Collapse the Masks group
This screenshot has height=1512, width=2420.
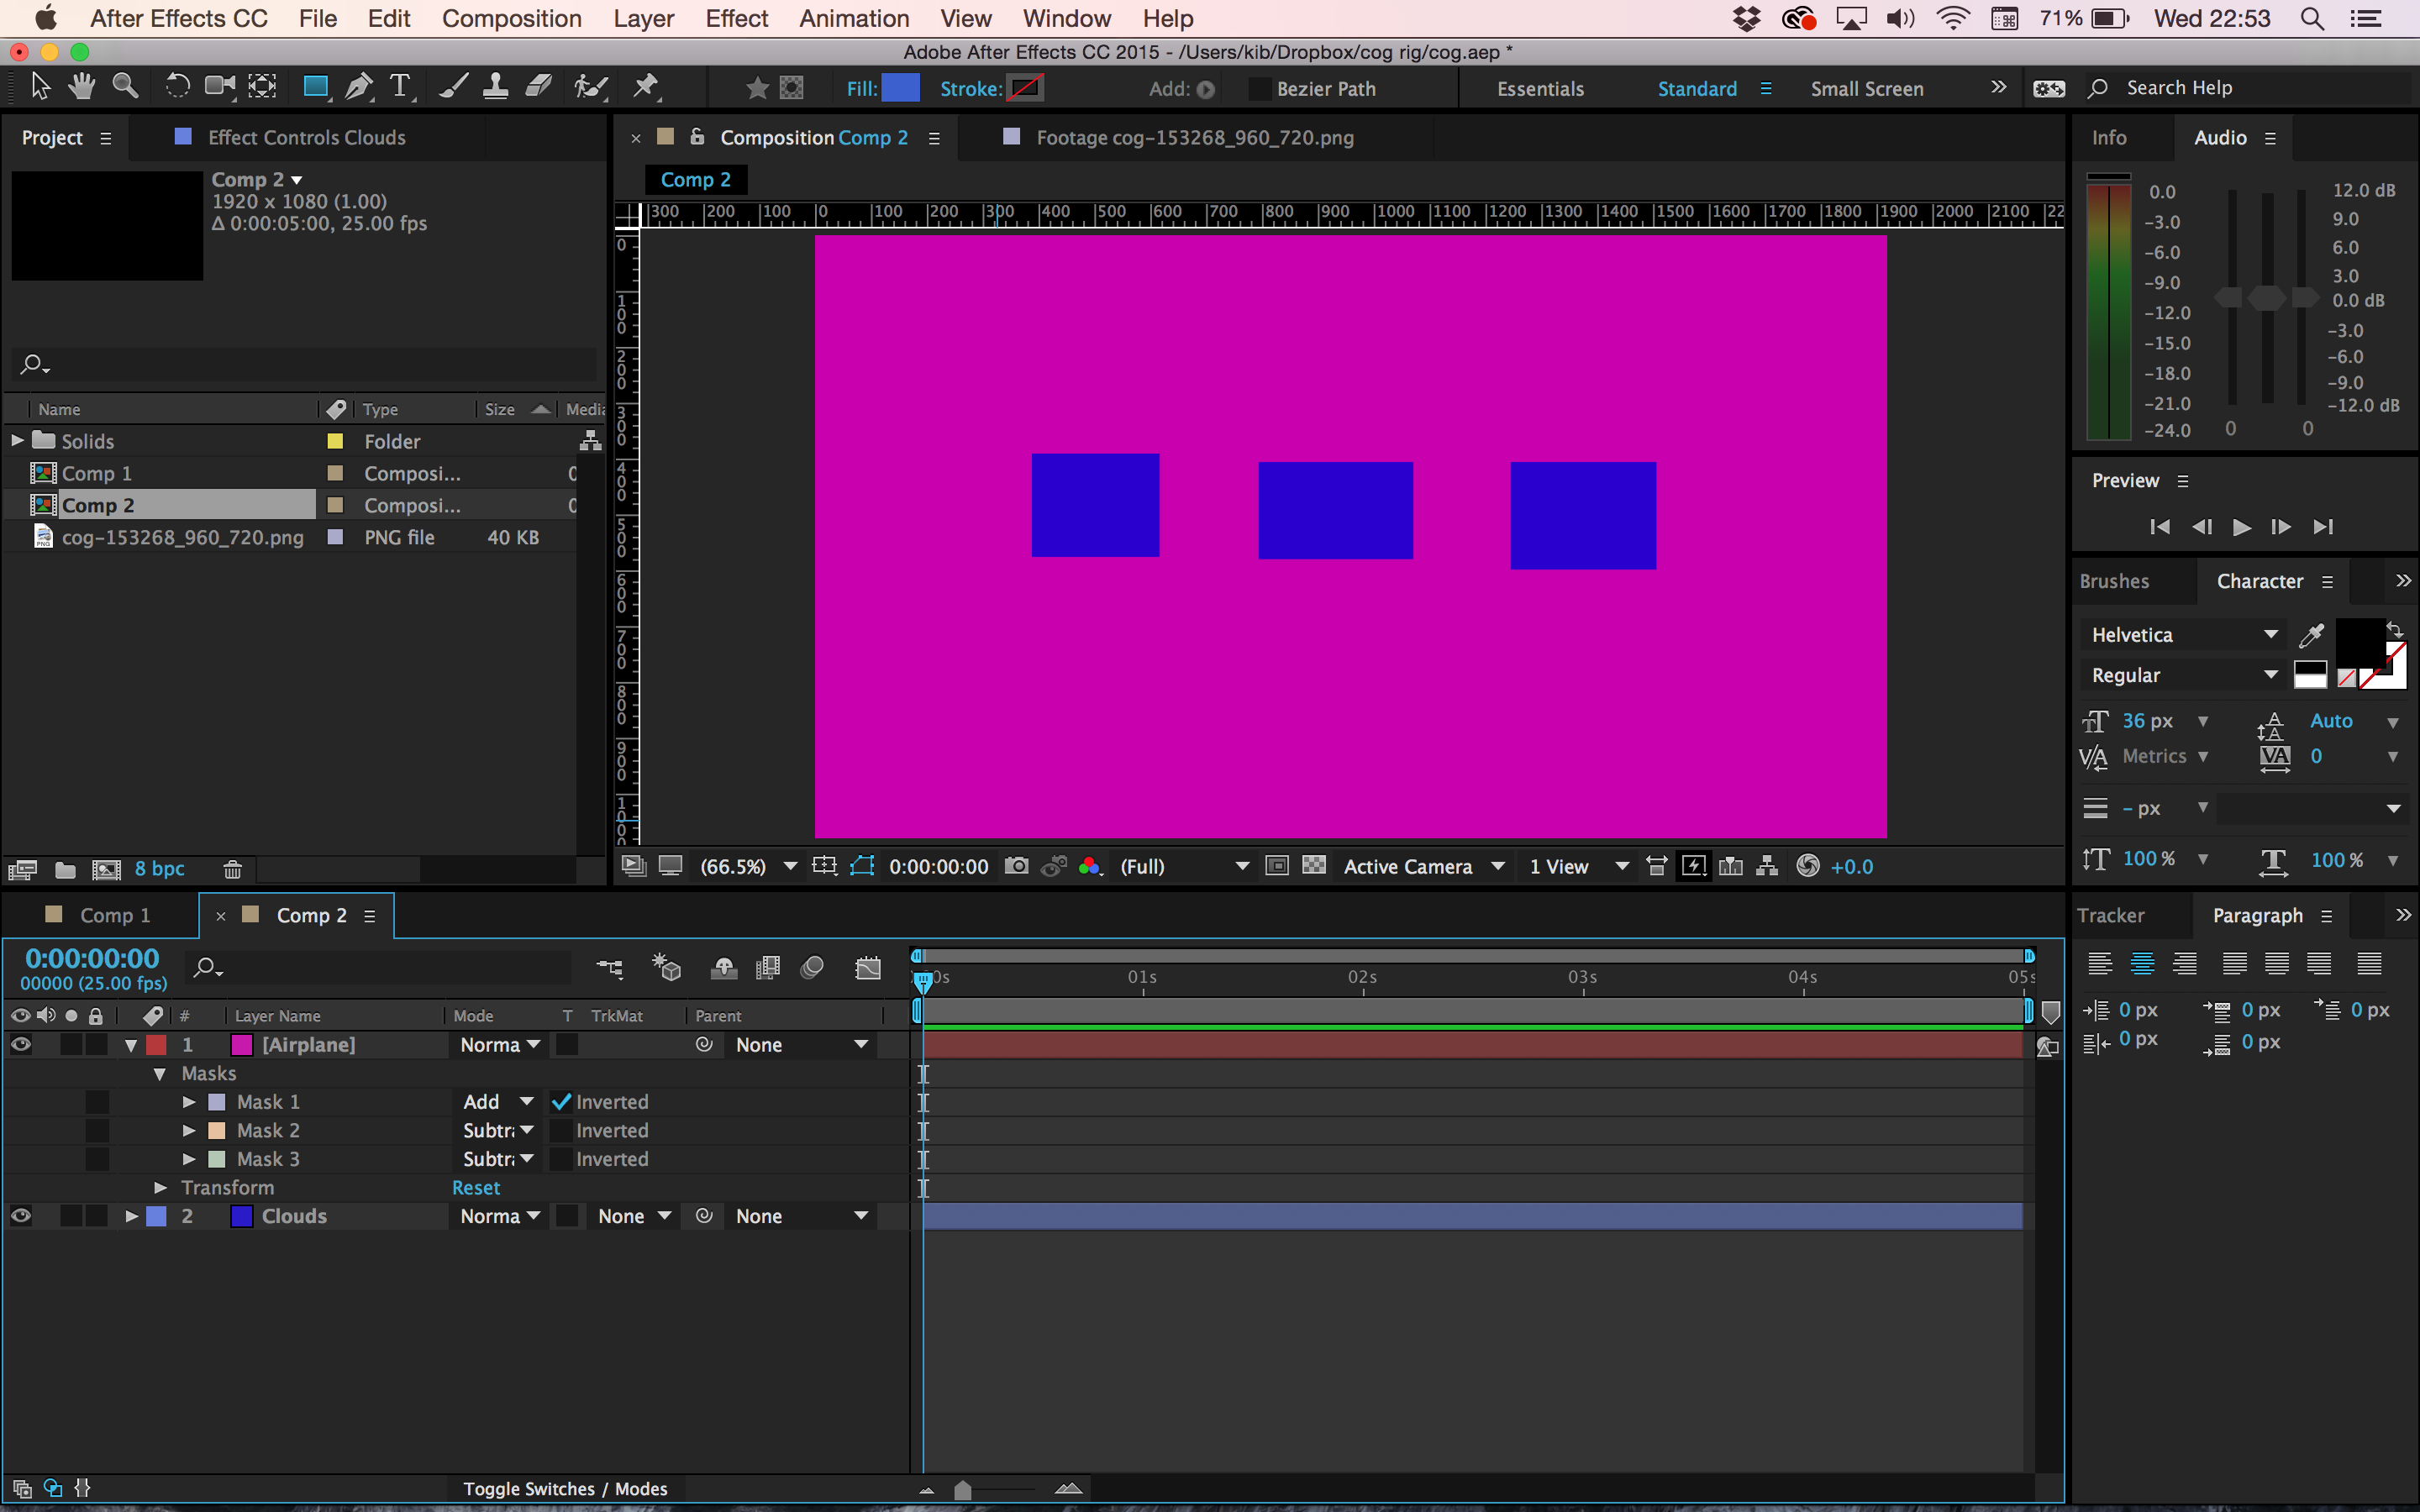160,1073
